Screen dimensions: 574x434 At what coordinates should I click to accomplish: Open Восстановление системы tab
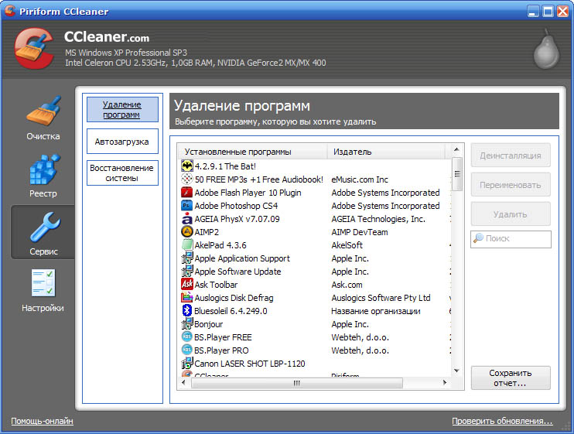(122, 173)
